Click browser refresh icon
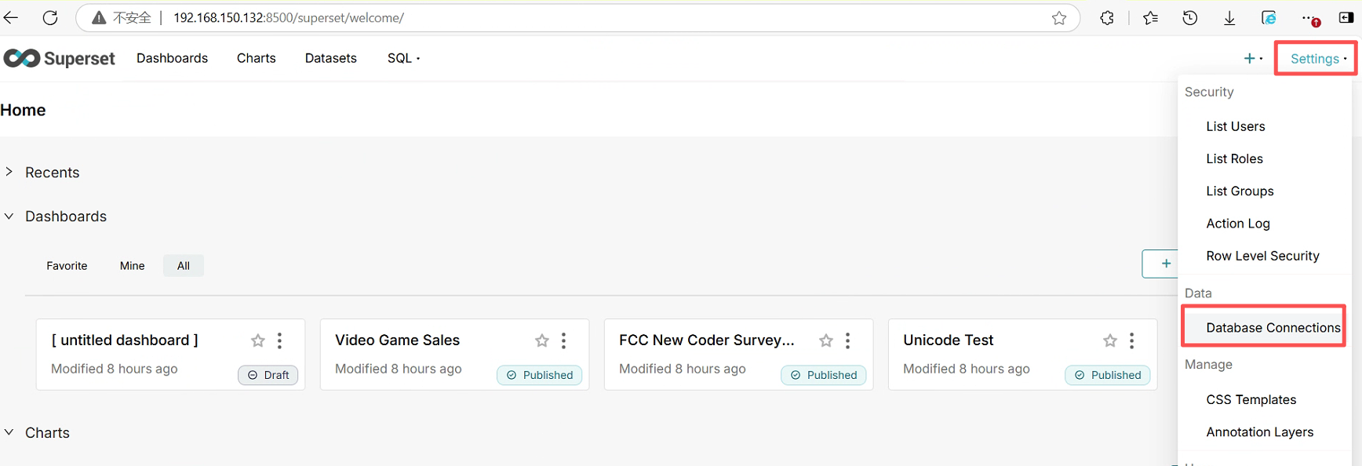1362x466 pixels. (x=50, y=17)
